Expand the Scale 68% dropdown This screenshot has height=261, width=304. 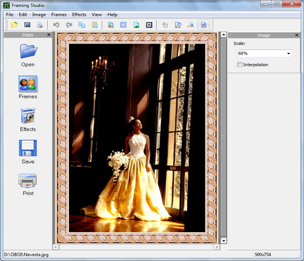[288, 53]
